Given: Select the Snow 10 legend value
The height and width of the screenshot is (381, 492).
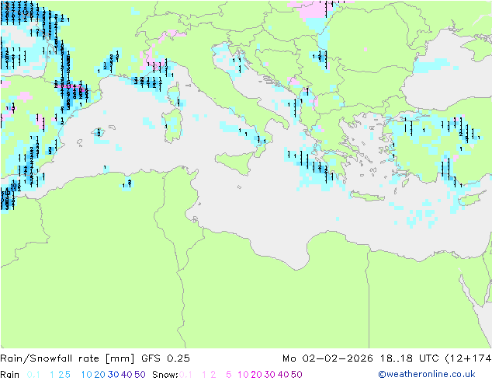Looking at the screenshot, I should coord(243,375).
